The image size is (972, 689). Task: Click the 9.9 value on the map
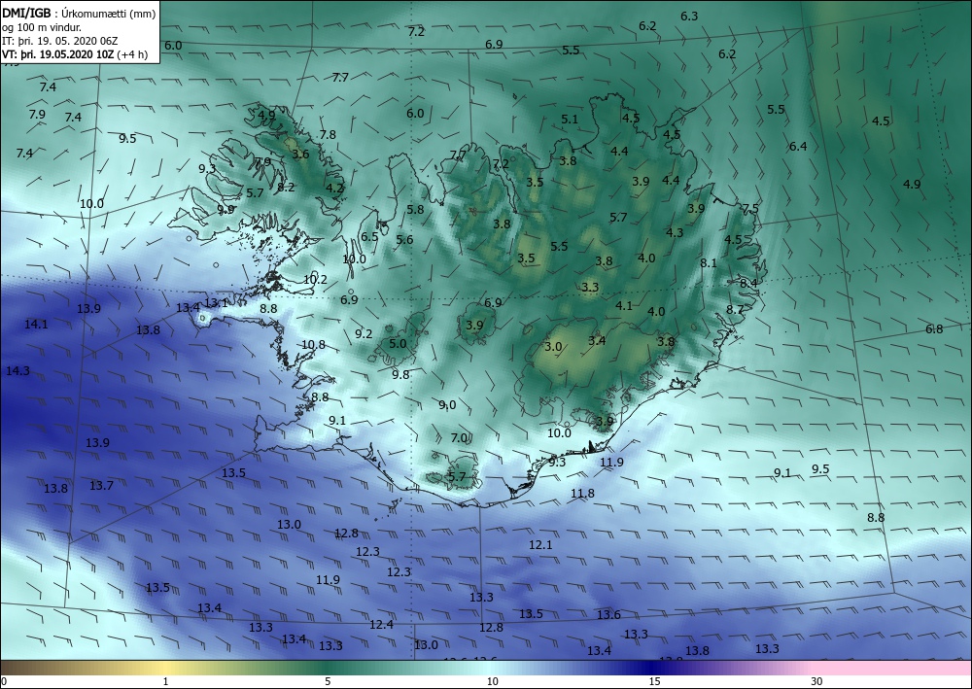click(x=226, y=210)
